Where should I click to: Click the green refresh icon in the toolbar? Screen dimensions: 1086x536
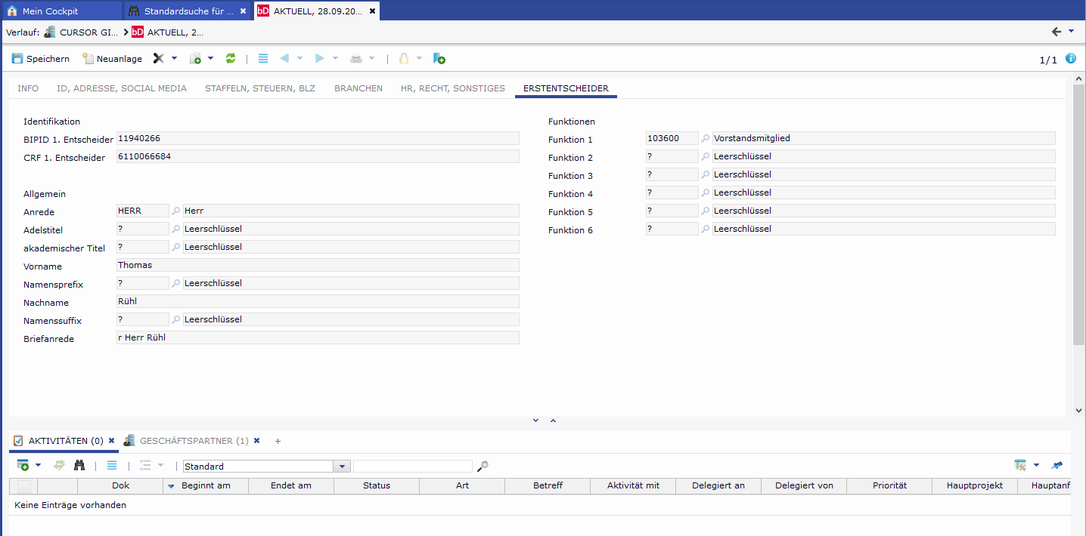point(231,58)
